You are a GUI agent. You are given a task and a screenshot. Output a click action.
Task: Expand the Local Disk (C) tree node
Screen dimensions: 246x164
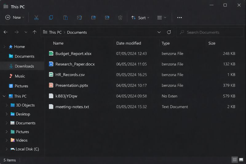[7, 149]
